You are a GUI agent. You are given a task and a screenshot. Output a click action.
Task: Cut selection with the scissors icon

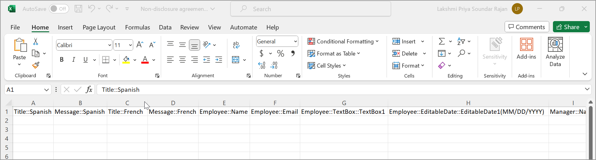36,41
